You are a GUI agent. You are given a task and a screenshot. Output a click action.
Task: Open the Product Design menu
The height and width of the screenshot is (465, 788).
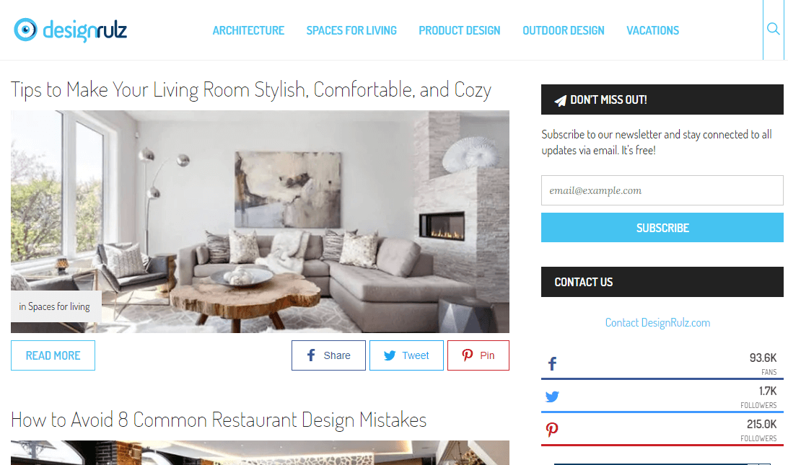[460, 30]
